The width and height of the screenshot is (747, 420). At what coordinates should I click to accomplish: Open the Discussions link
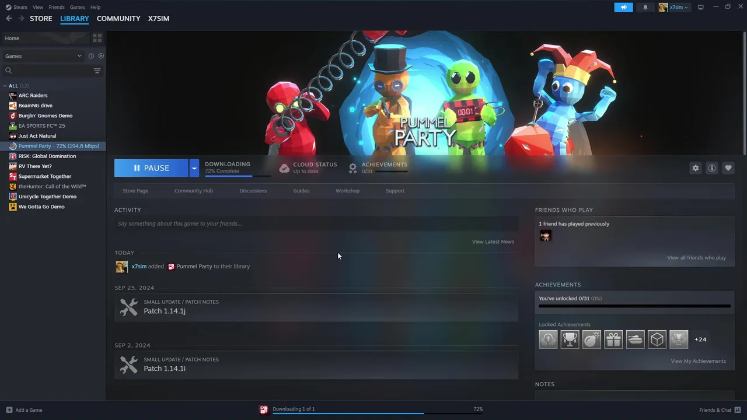tap(253, 191)
